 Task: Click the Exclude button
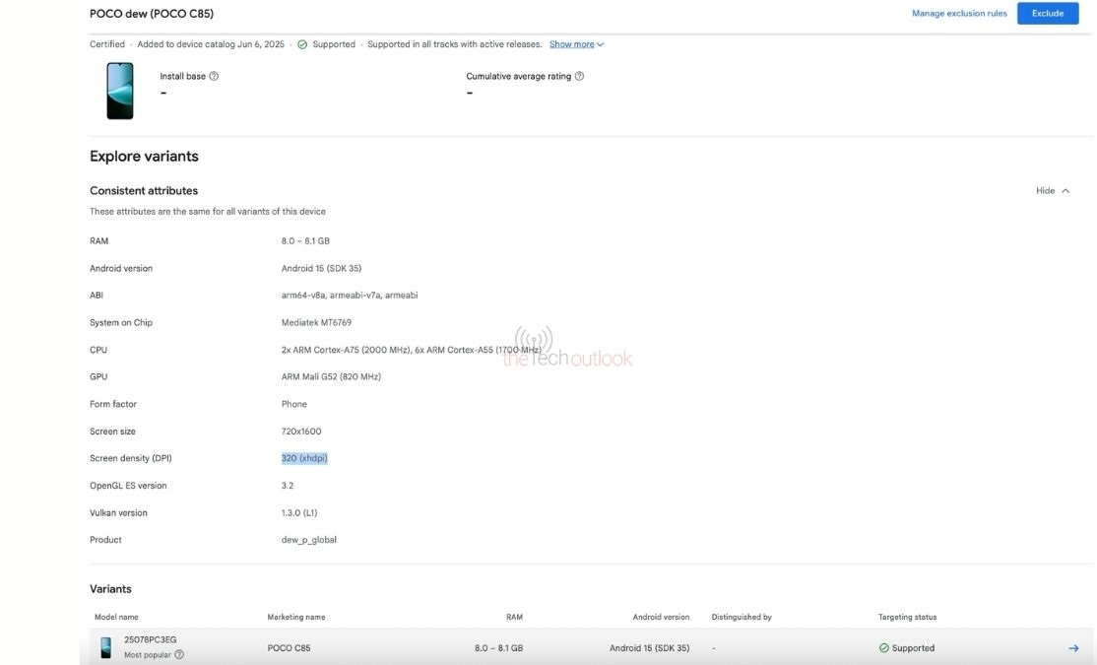click(1048, 14)
